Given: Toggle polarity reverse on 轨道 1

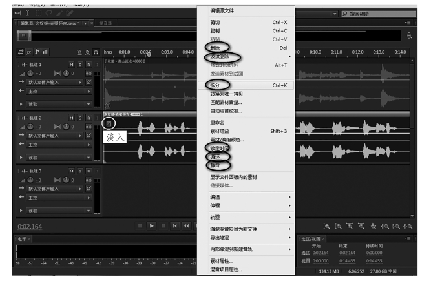Looking at the screenshot, I should point(89,82).
